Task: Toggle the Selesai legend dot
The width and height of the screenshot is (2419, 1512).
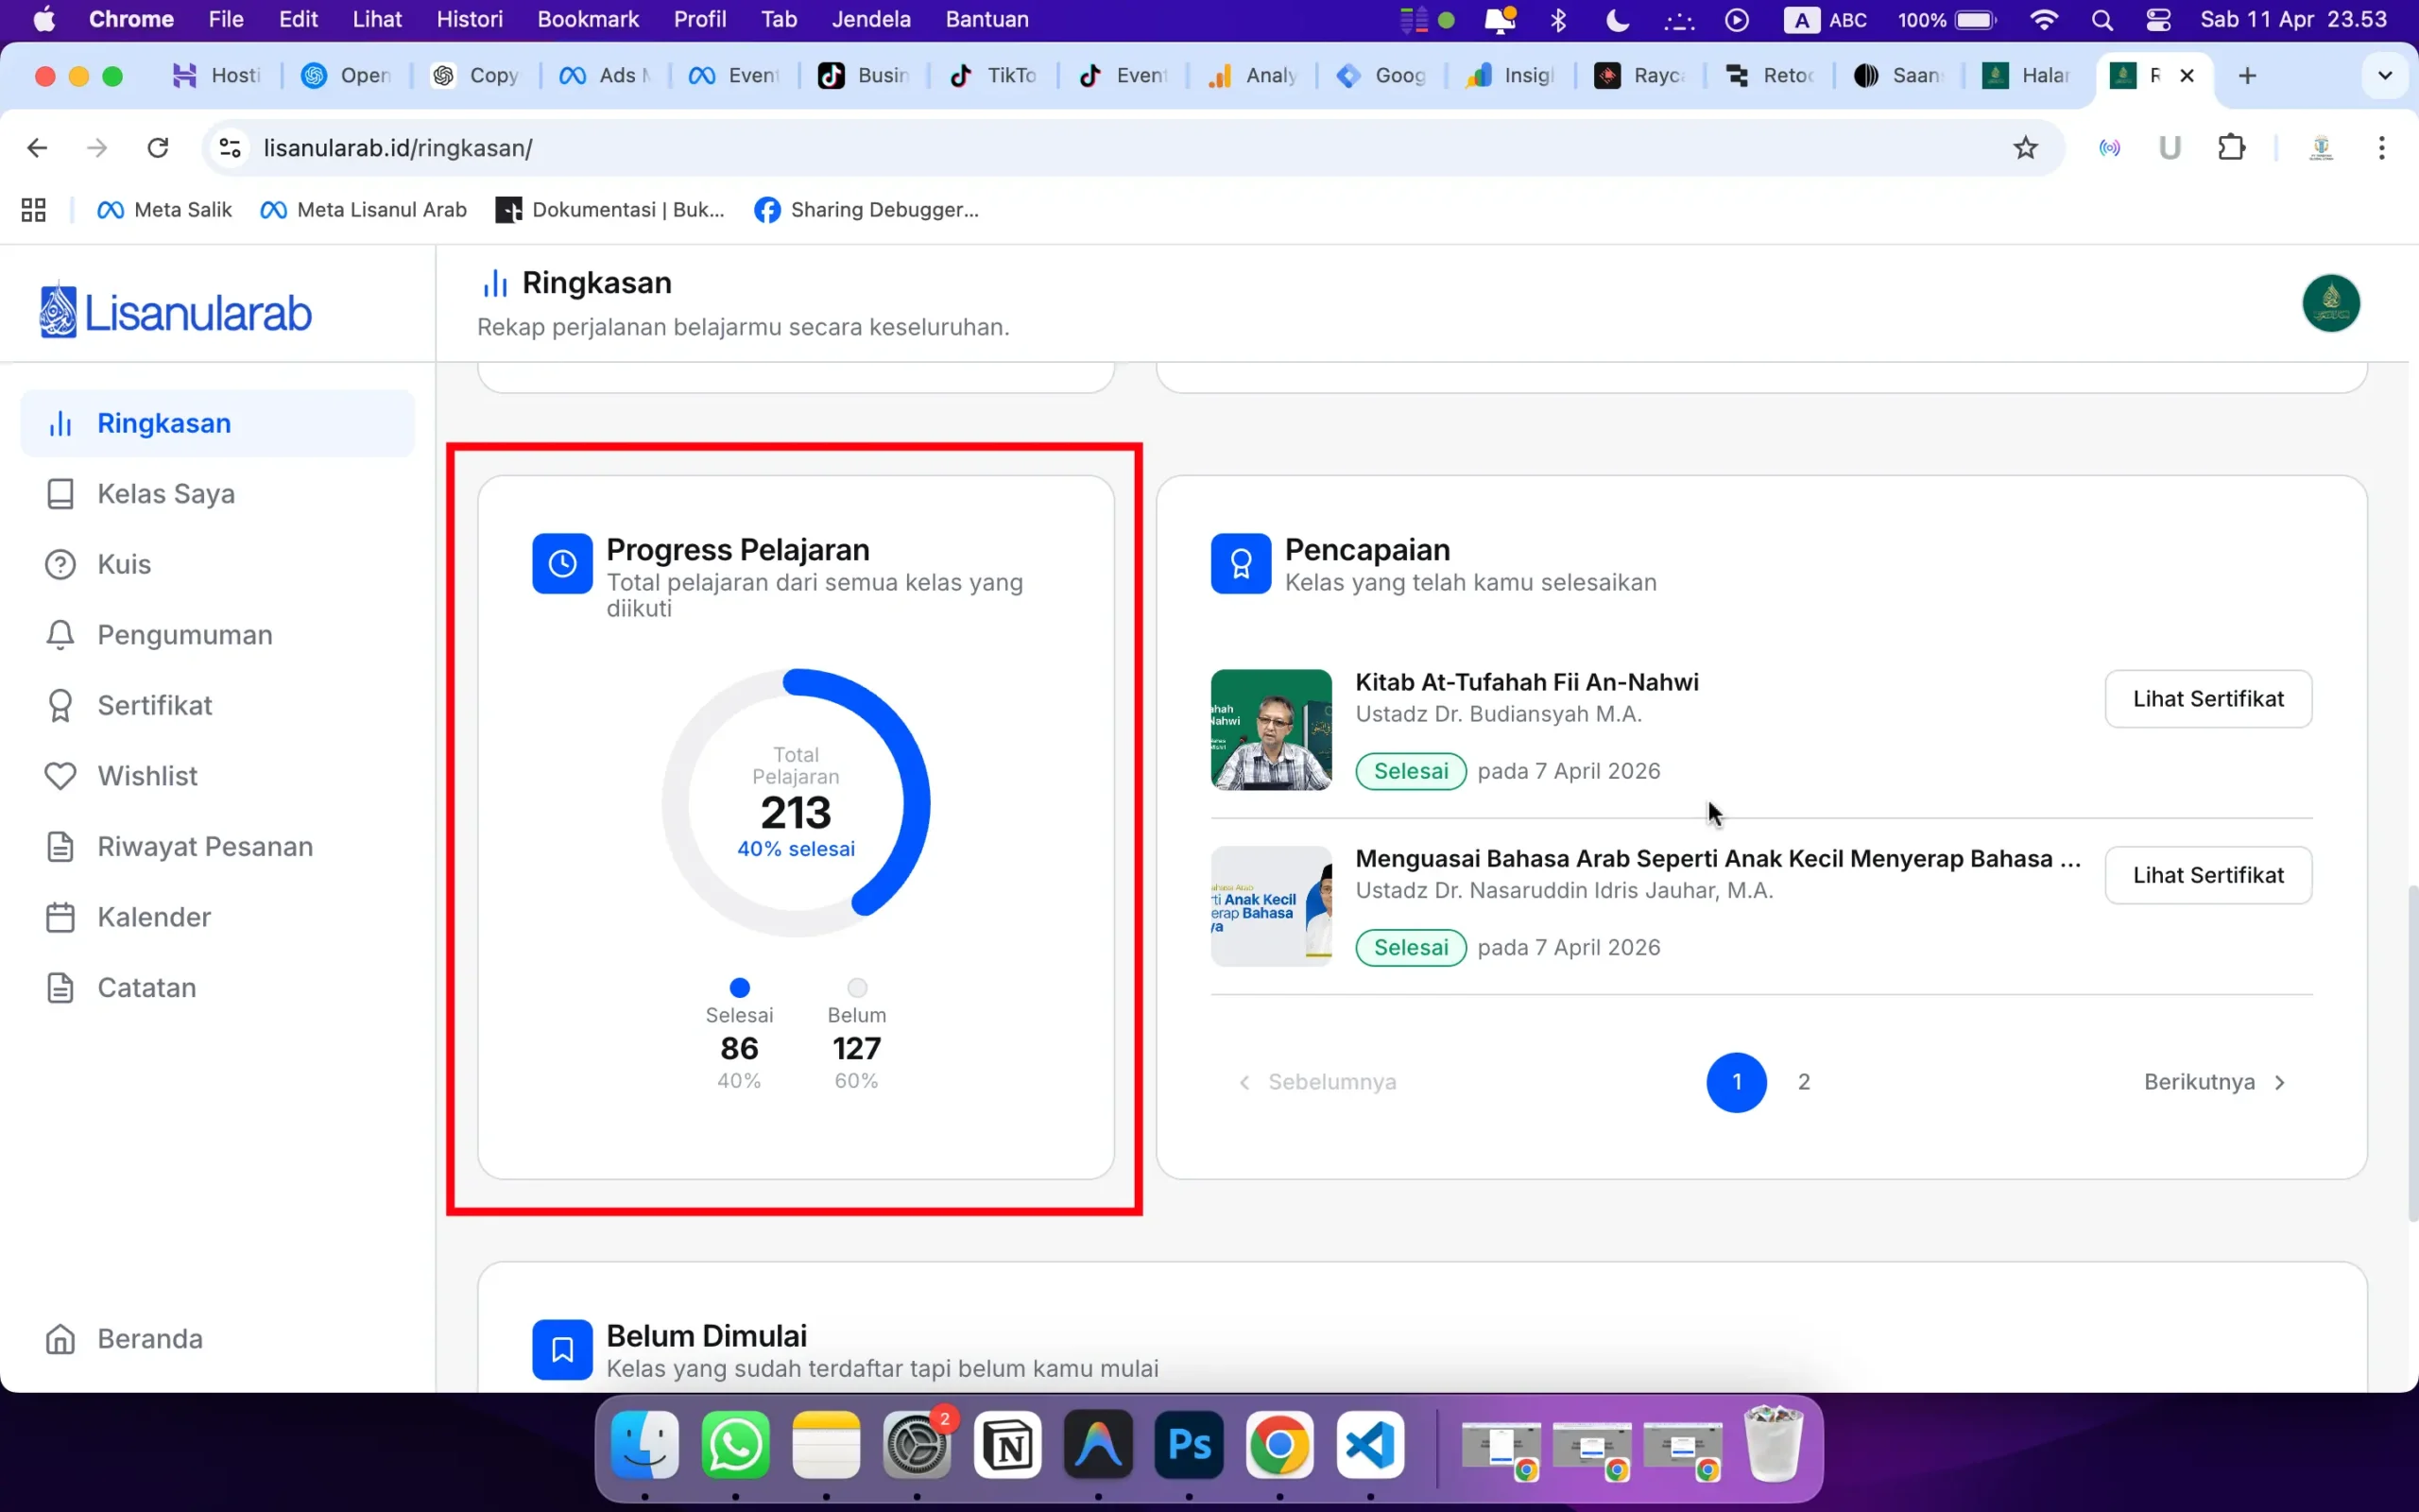Action: [x=738, y=987]
